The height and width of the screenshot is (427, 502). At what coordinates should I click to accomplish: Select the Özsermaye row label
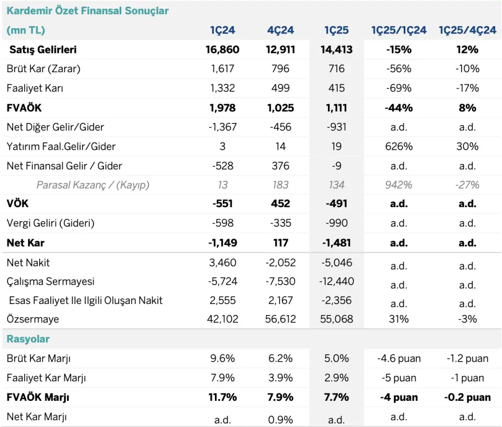[x=32, y=319]
